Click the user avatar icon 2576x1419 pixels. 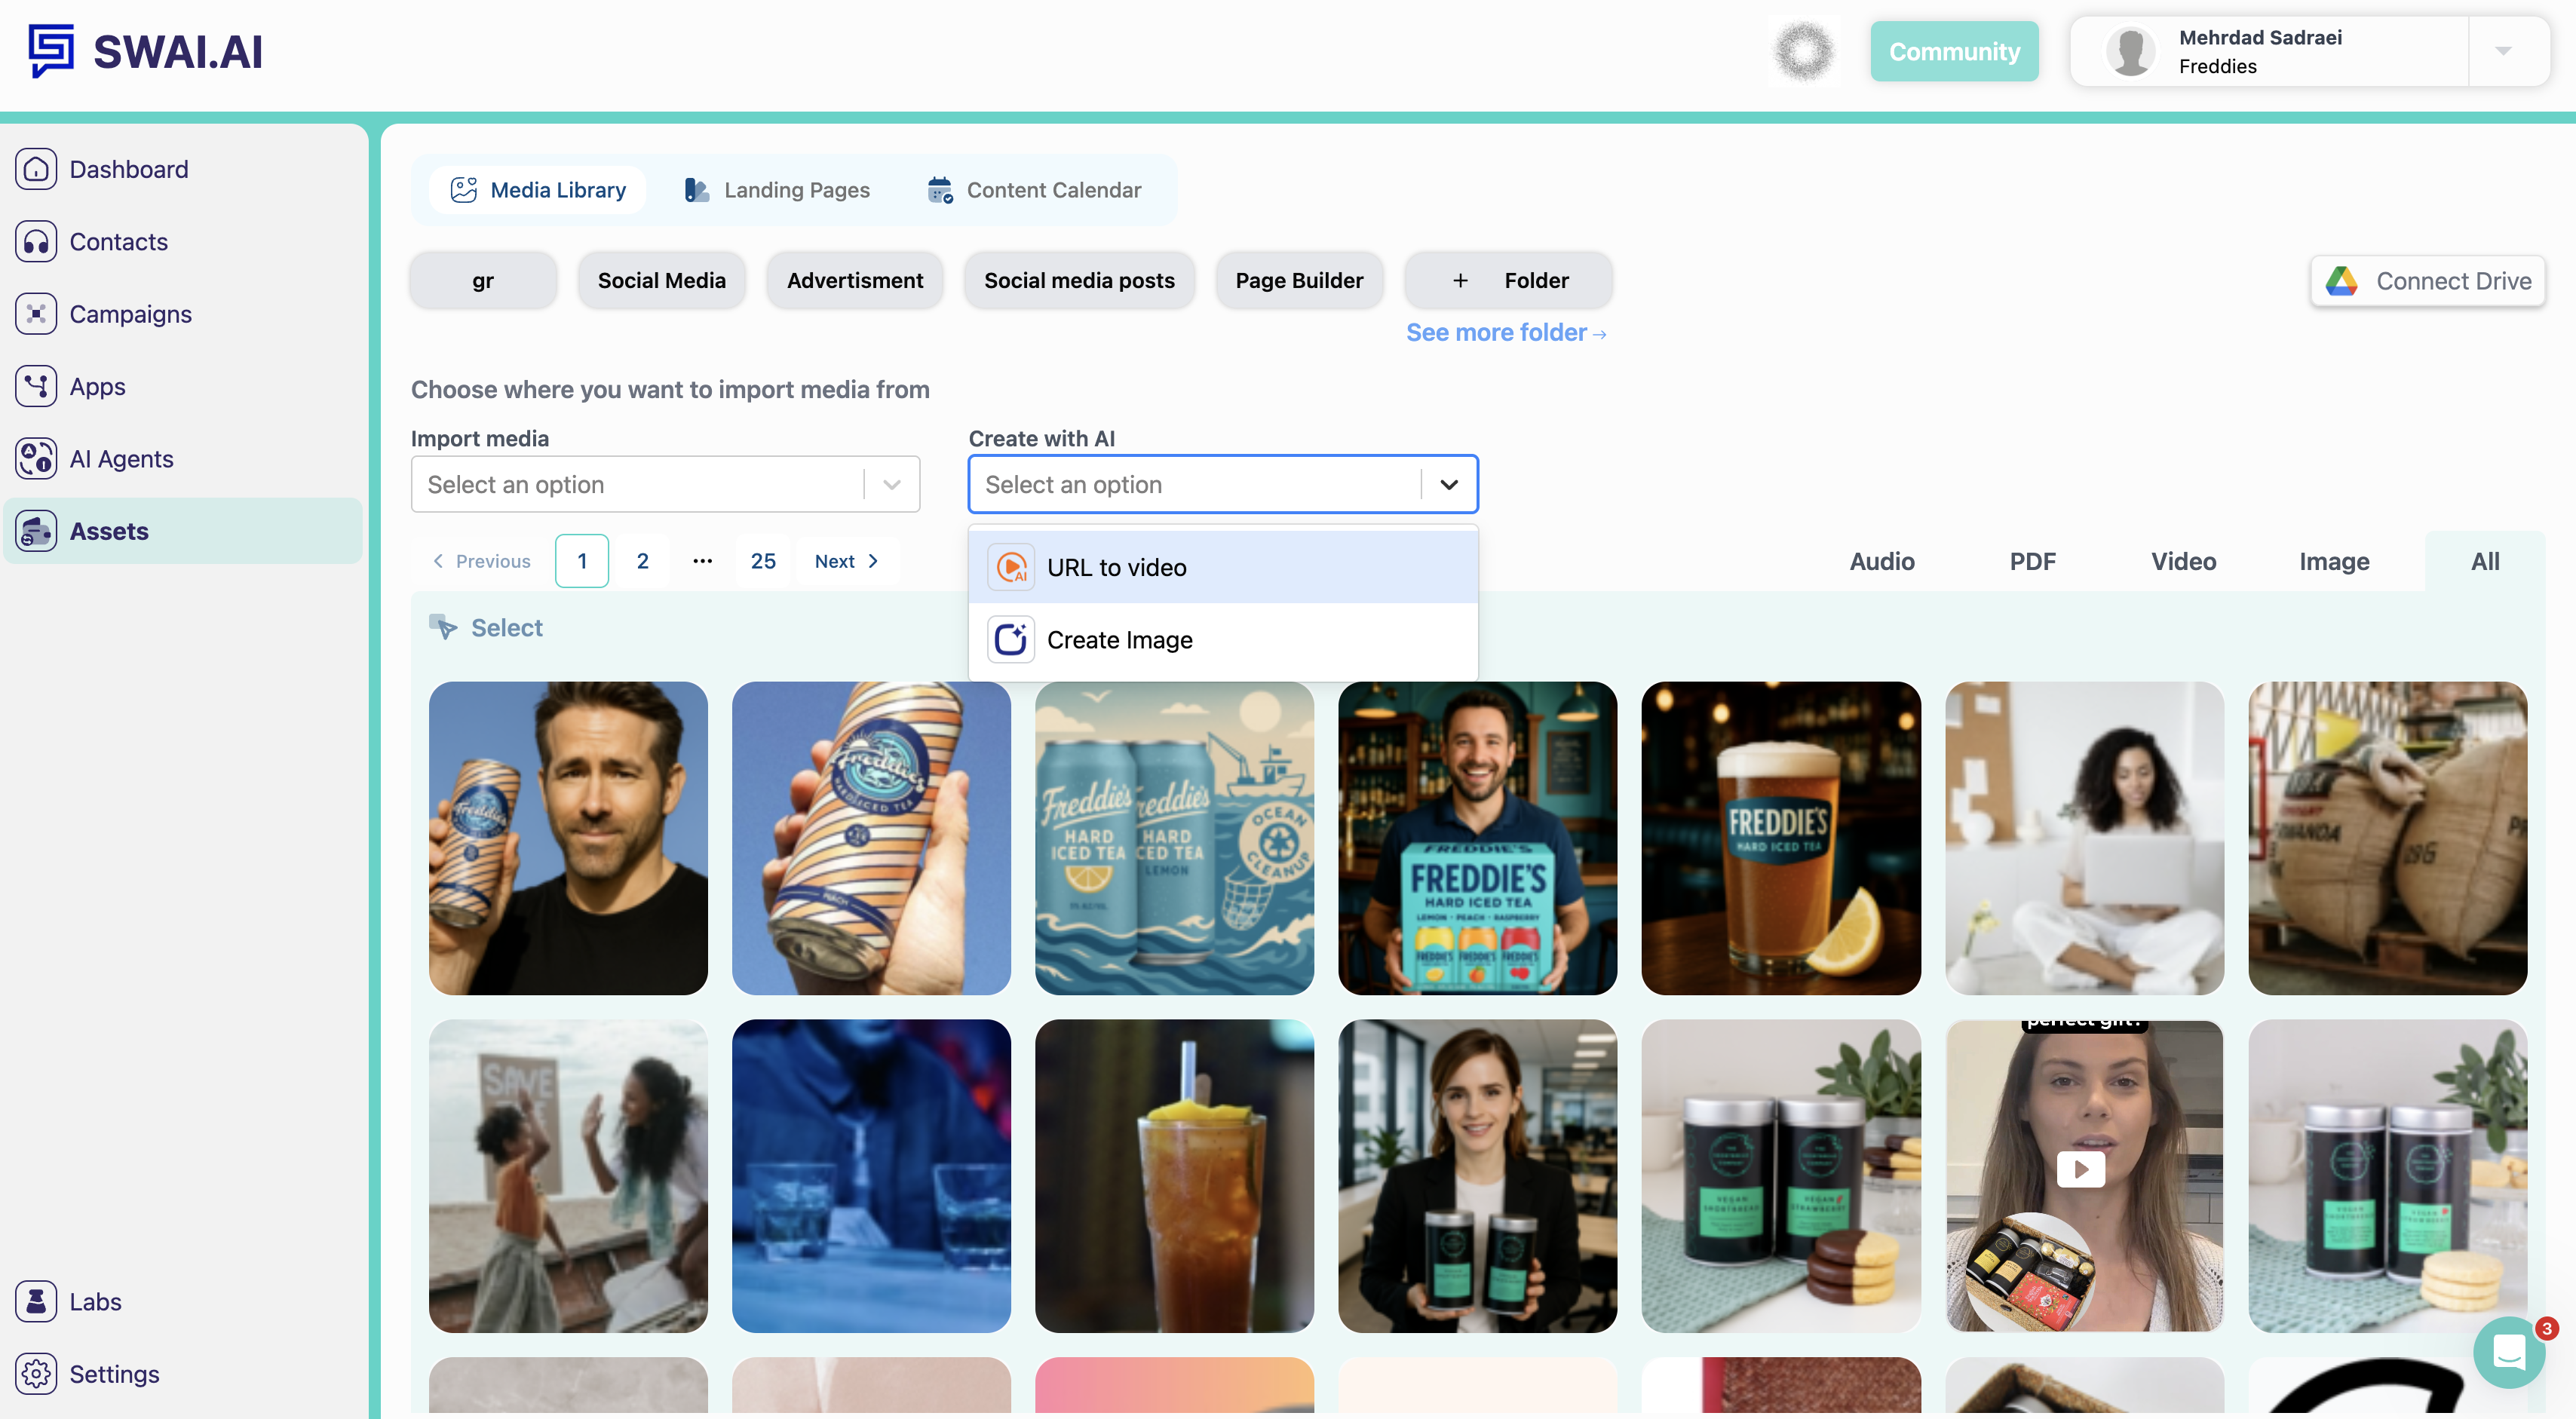tap(2130, 51)
